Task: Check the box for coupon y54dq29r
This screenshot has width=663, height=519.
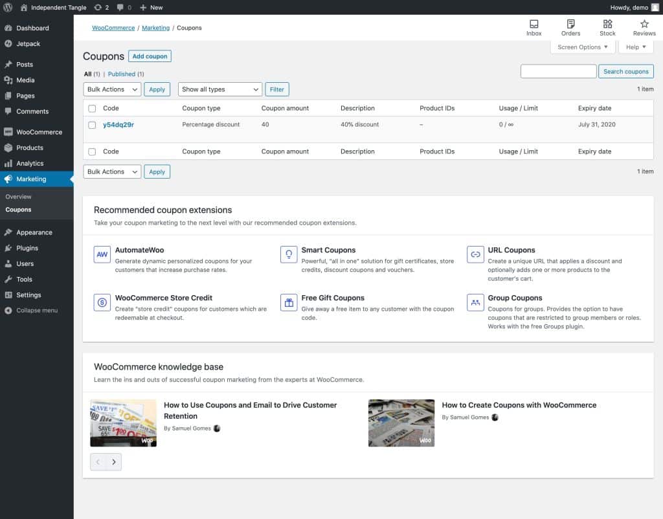Action: [92, 125]
